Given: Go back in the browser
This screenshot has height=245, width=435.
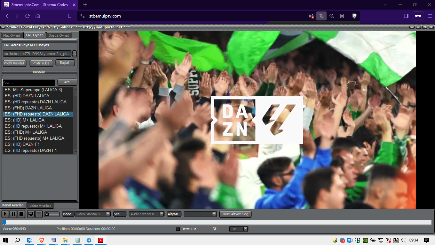Looking at the screenshot, I should 7,16.
